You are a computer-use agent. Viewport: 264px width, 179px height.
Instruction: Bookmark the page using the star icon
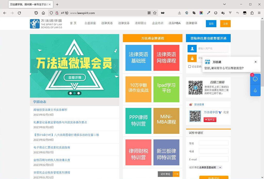tap(155, 13)
